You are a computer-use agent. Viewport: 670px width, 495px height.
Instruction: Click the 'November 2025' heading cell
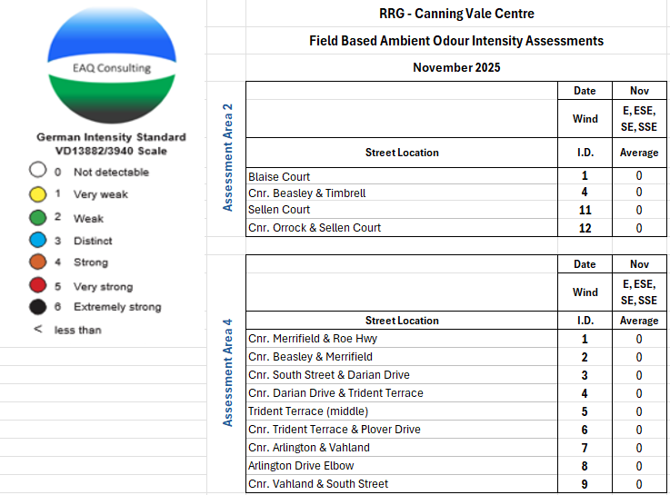[x=455, y=67]
